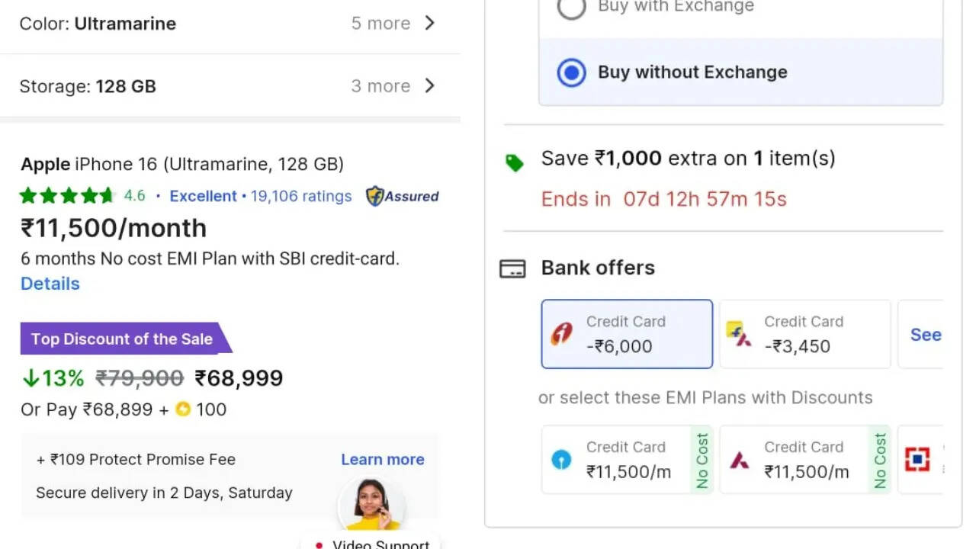Select the -₹6,000 Credit Card offer
Screen dimensions: 976x549
627,334
